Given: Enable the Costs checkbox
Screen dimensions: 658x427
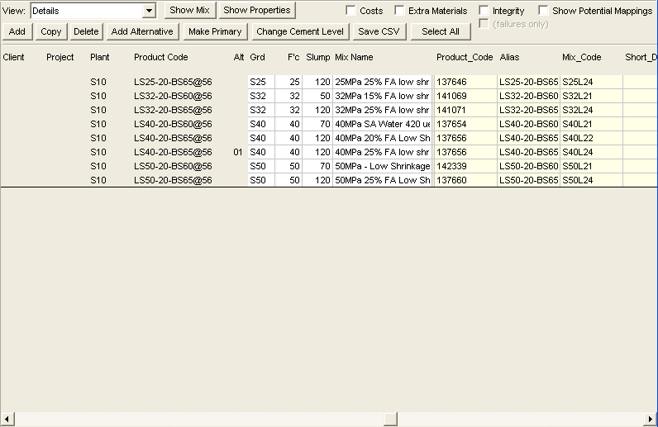Looking at the screenshot, I should tap(351, 11).
